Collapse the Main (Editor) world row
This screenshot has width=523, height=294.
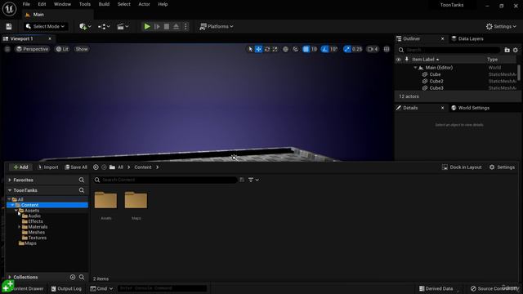tap(416, 68)
